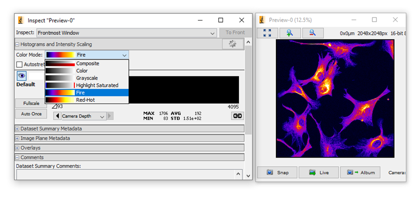The width and height of the screenshot is (420, 197).
Task: Start Live camera view
Action: 319,172
